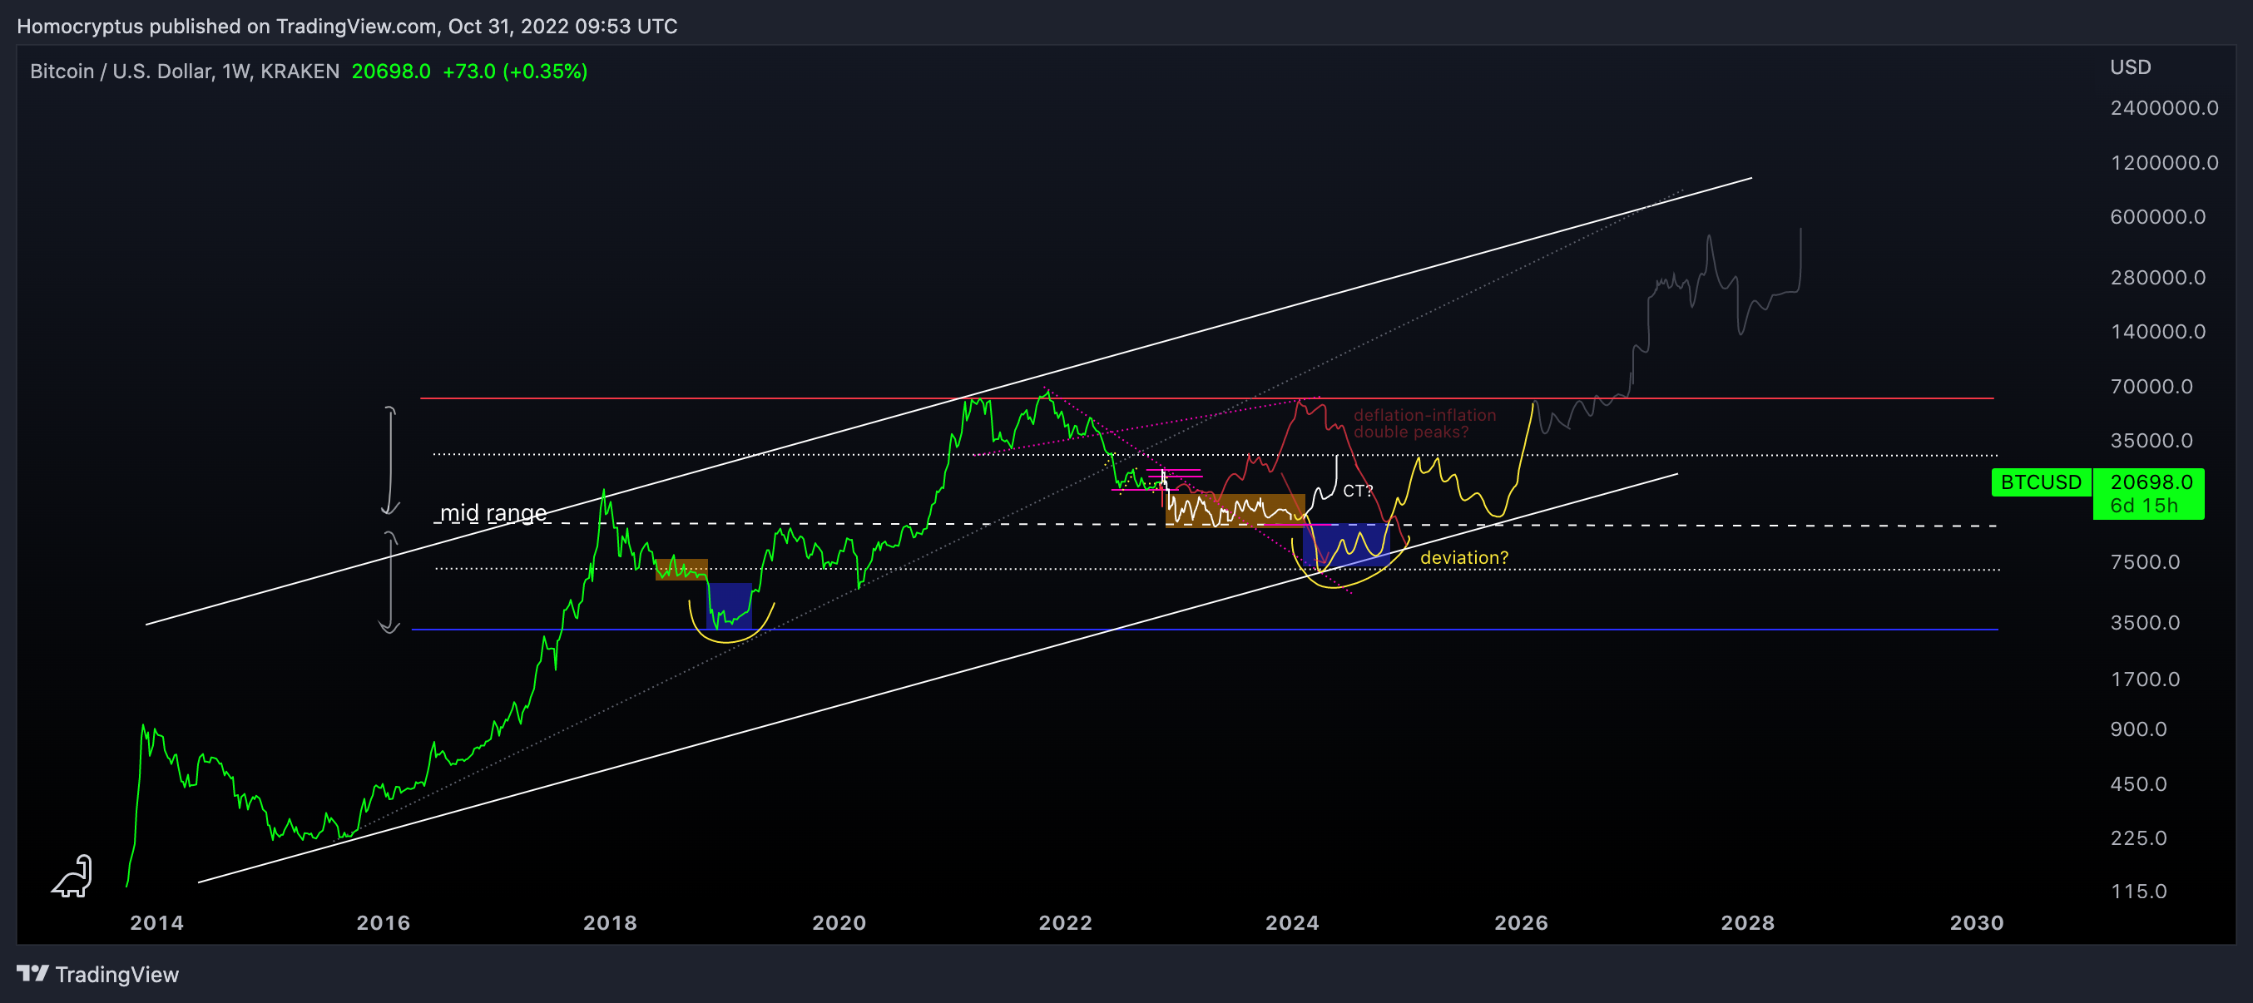Click the 2020 time axis label

pos(839,923)
